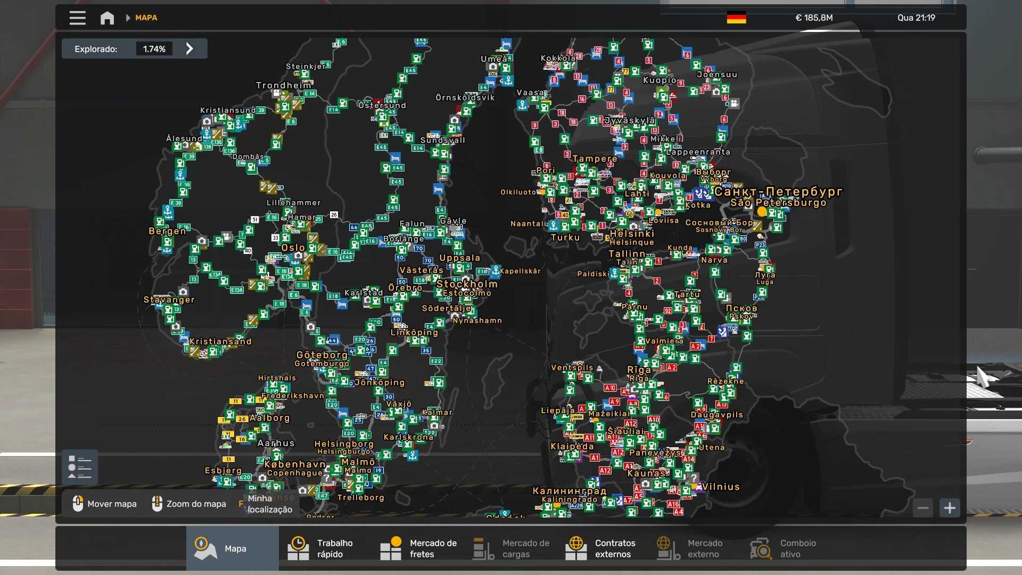Viewport: 1022px width, 575px height.
Task: Click the Oslo city label on map
Action: click(x=293, y=248)
